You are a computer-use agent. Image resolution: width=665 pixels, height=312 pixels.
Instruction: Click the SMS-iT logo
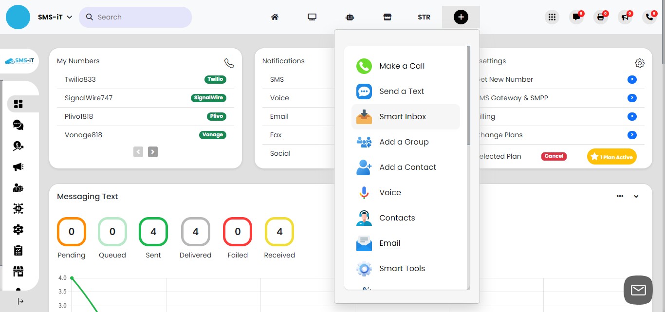point(19,61)
